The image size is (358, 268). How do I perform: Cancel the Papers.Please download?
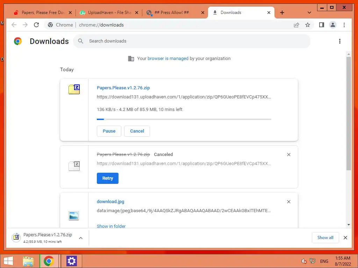137,131
